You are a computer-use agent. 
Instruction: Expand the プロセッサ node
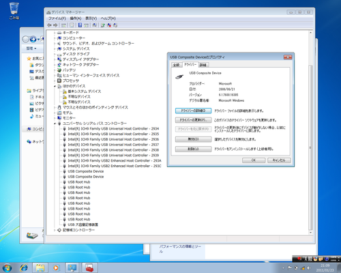(x=55, y=81)
